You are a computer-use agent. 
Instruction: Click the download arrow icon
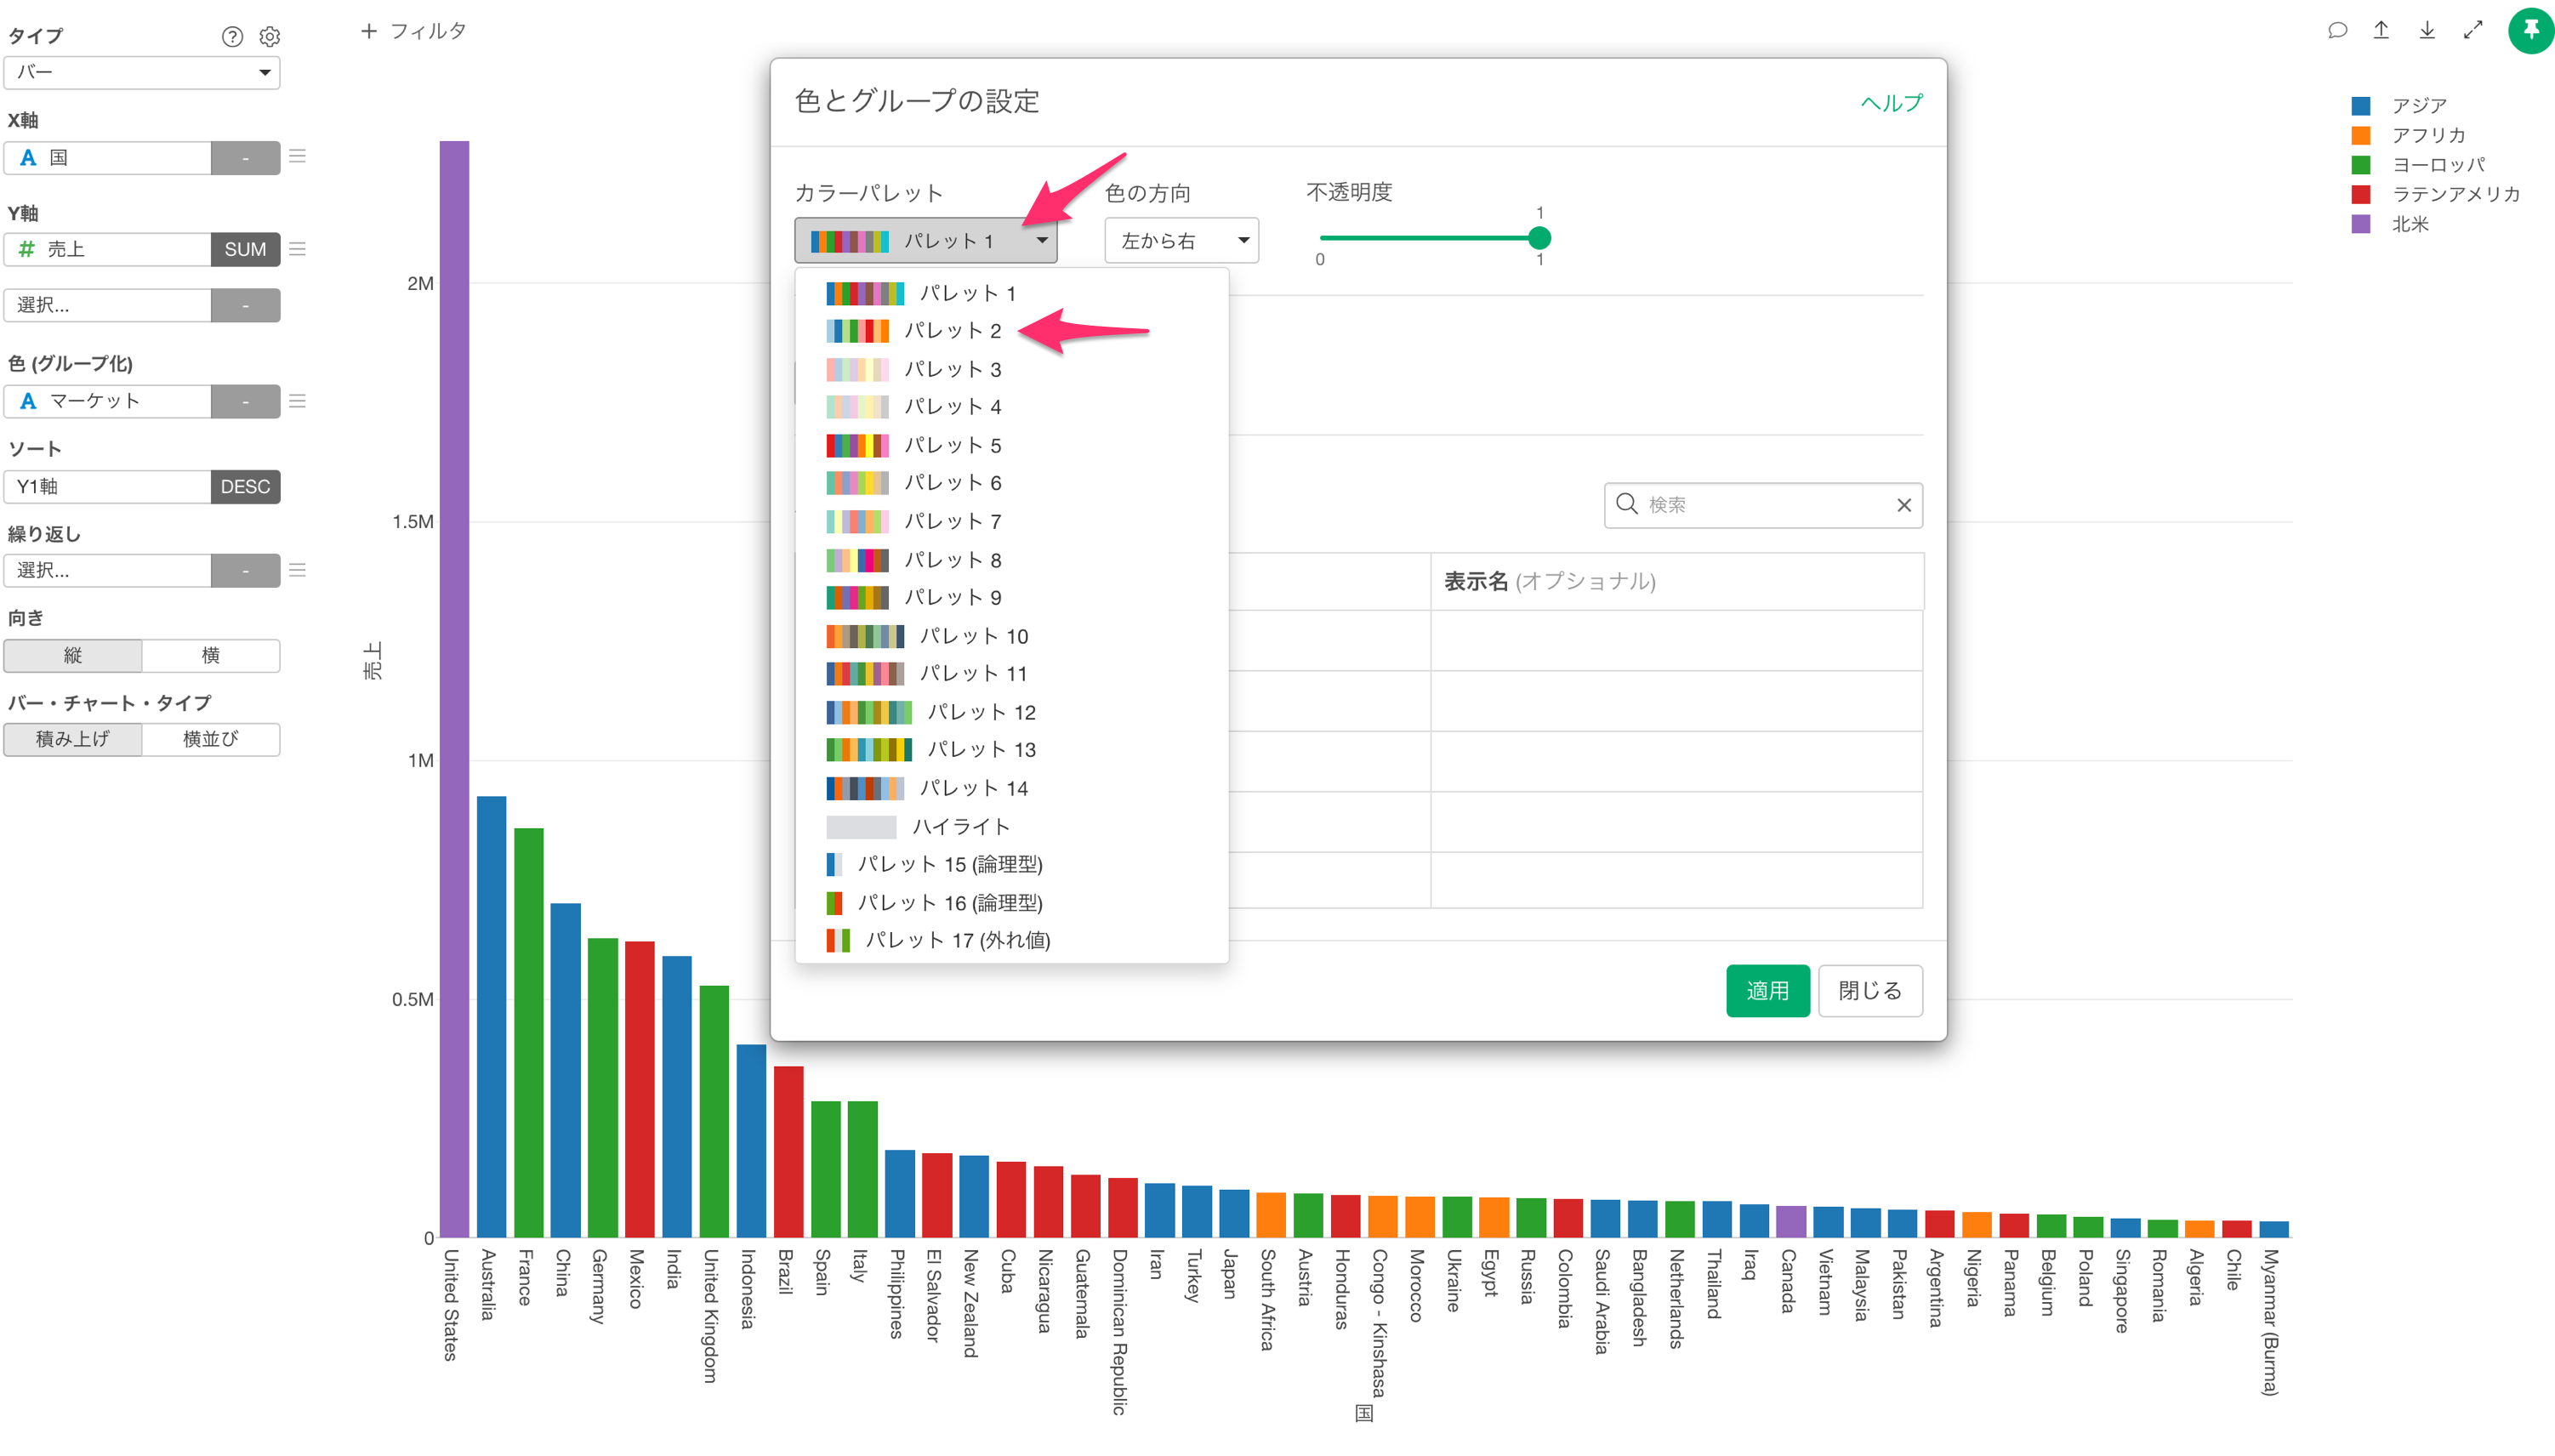(x=2427, y=31)
